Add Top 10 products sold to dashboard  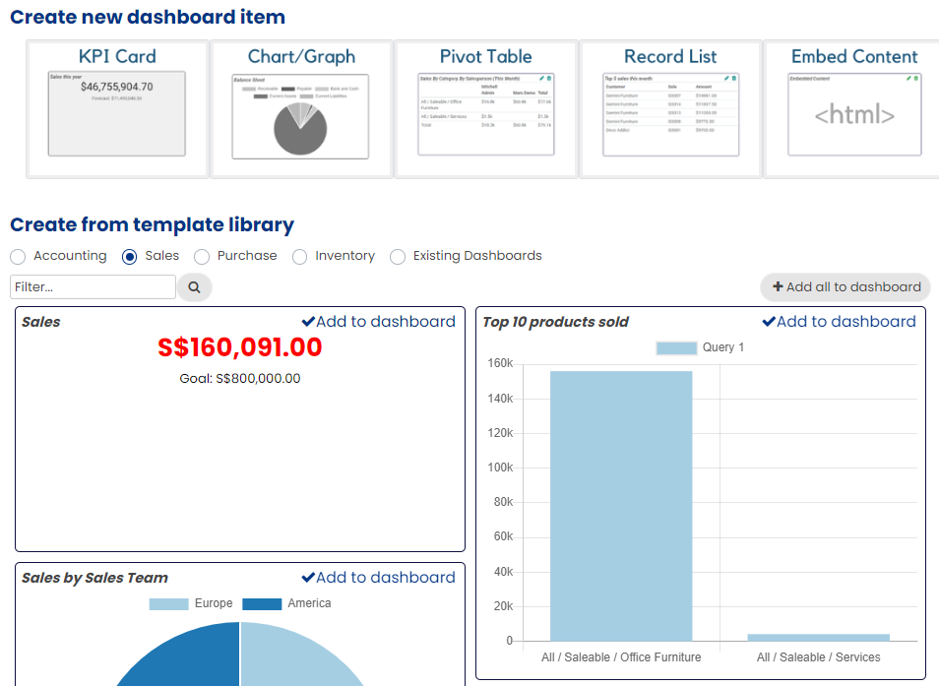(839, 322)
